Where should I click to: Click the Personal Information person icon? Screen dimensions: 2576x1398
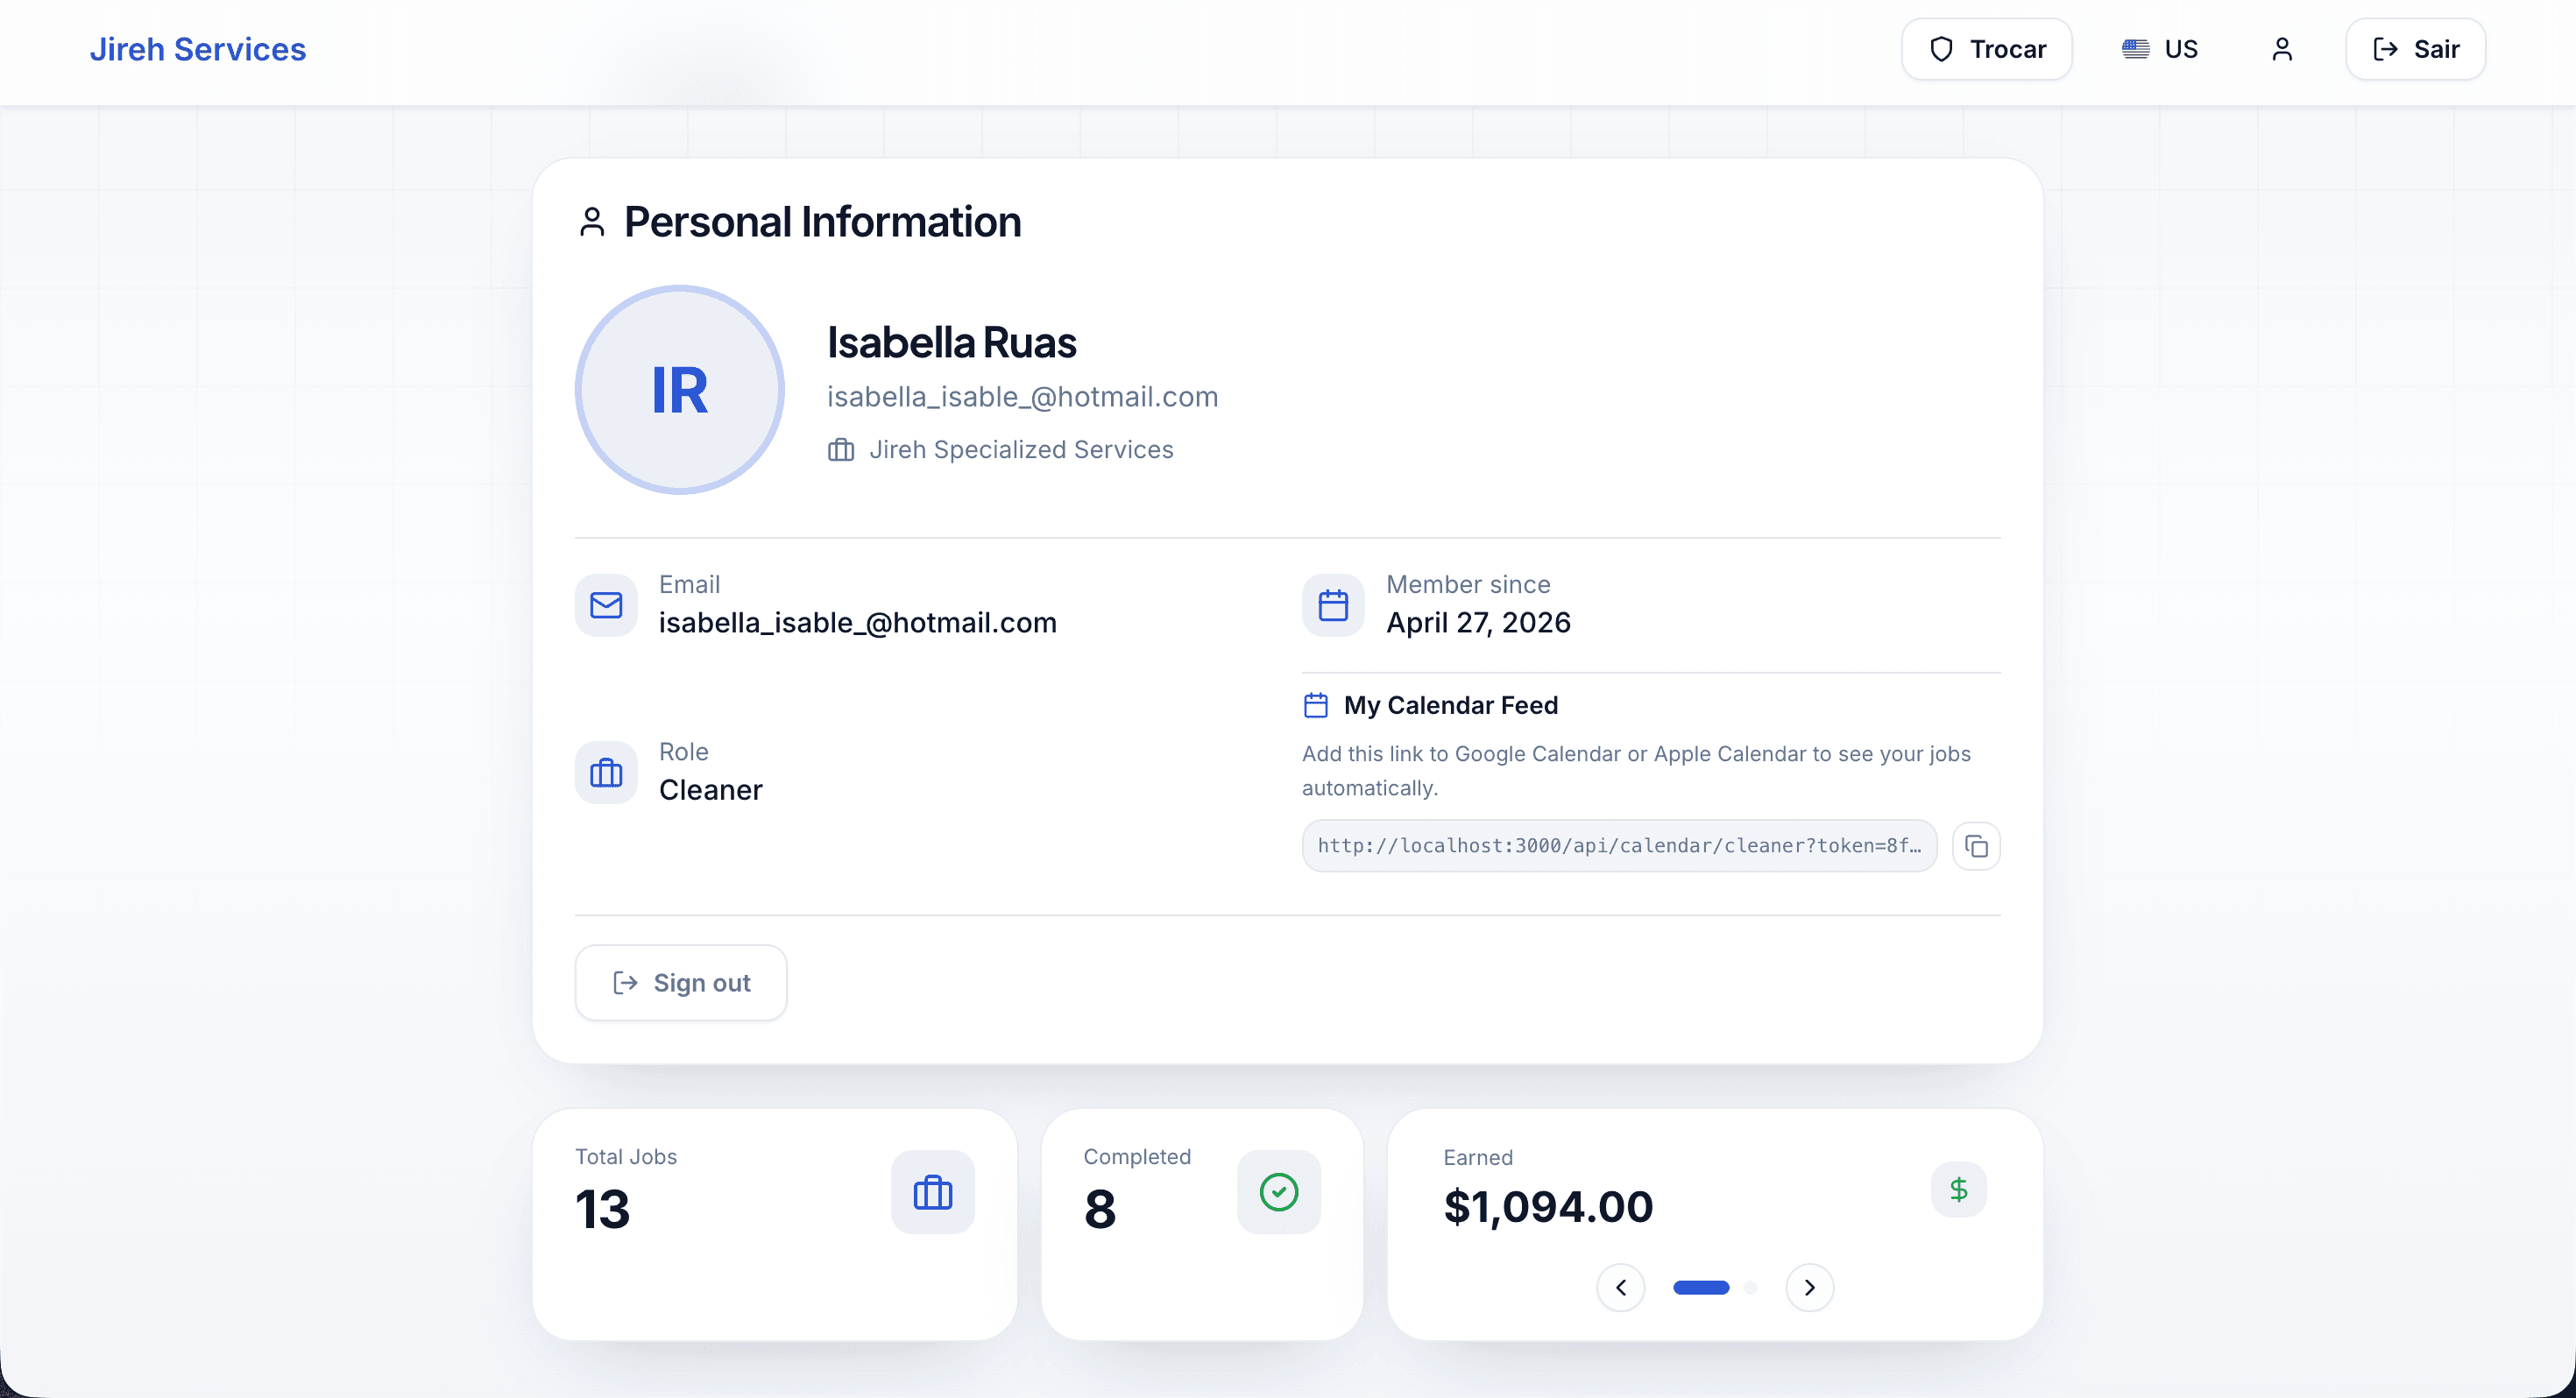(x=592, y=222)
